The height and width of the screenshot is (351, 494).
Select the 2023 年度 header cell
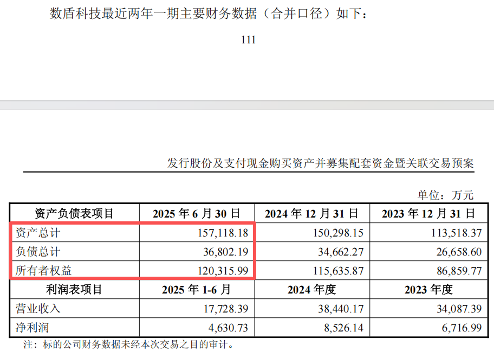pos(428,290)
